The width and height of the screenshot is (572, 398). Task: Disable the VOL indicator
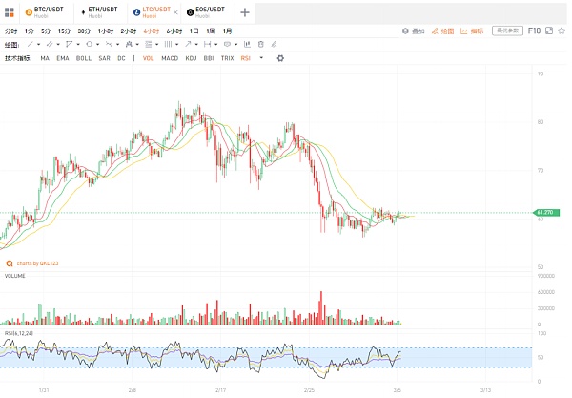point(148,58)
